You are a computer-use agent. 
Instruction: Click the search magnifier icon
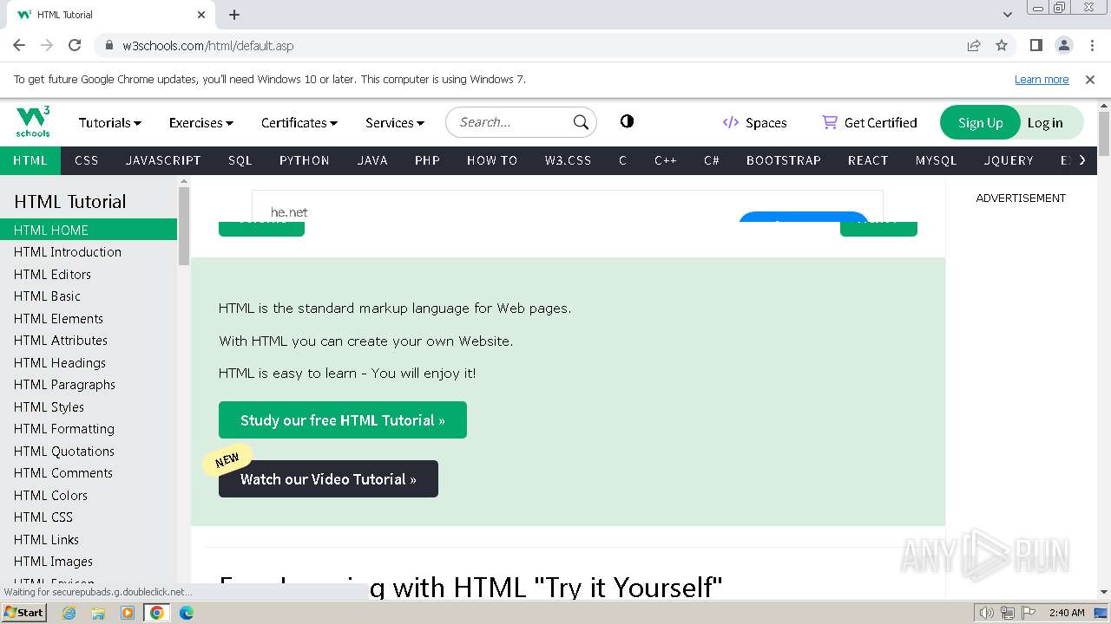pyautogui.click(x=581, y=122)
